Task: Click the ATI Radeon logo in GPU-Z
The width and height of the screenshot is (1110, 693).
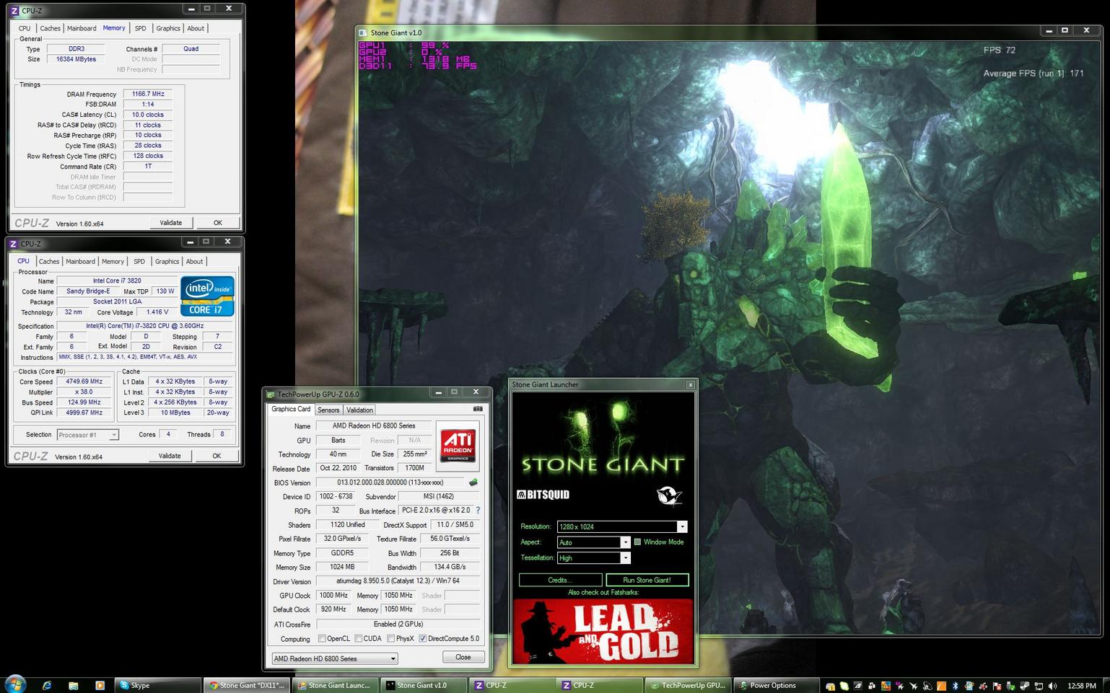Action: click(458, 445)
